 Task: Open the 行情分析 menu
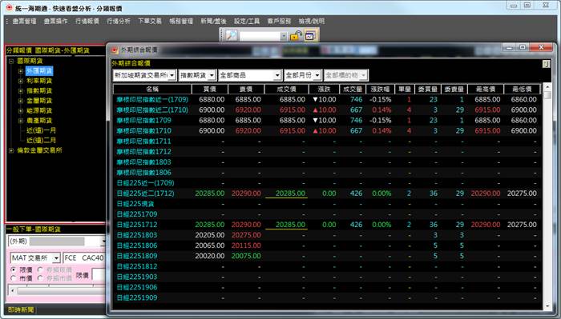(x=119, y=22)
